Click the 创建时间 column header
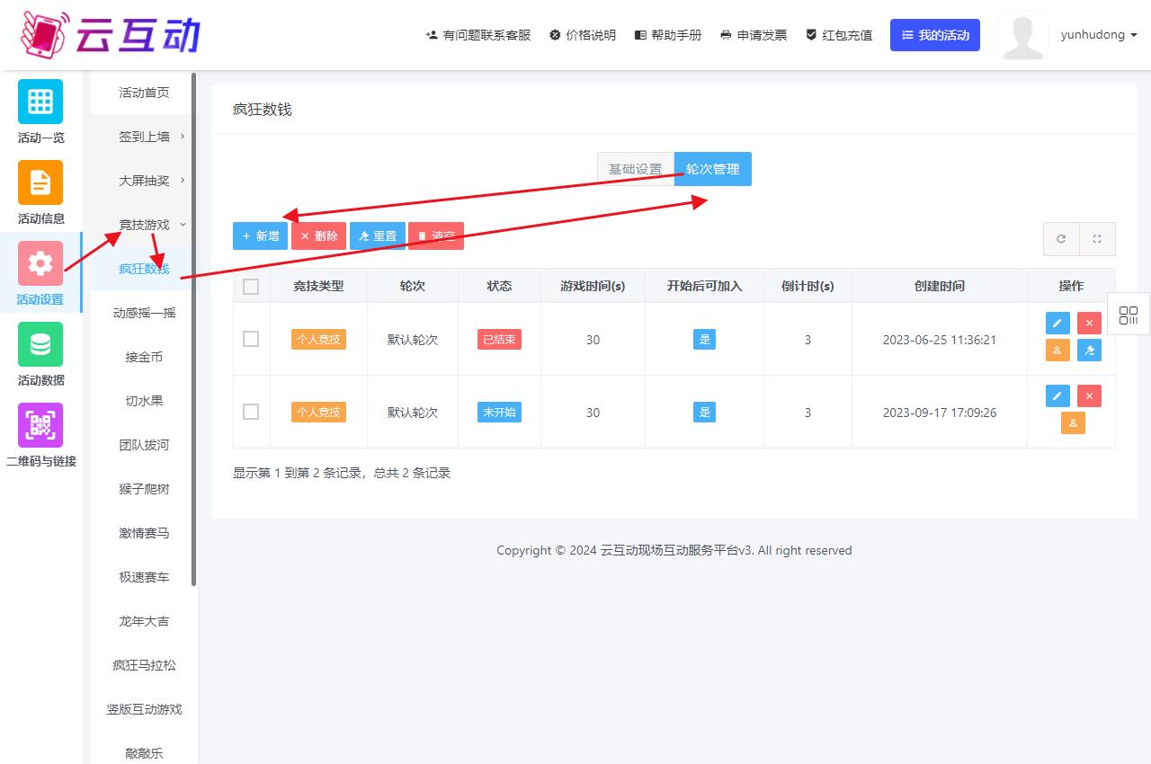 (x=939, y=286)
